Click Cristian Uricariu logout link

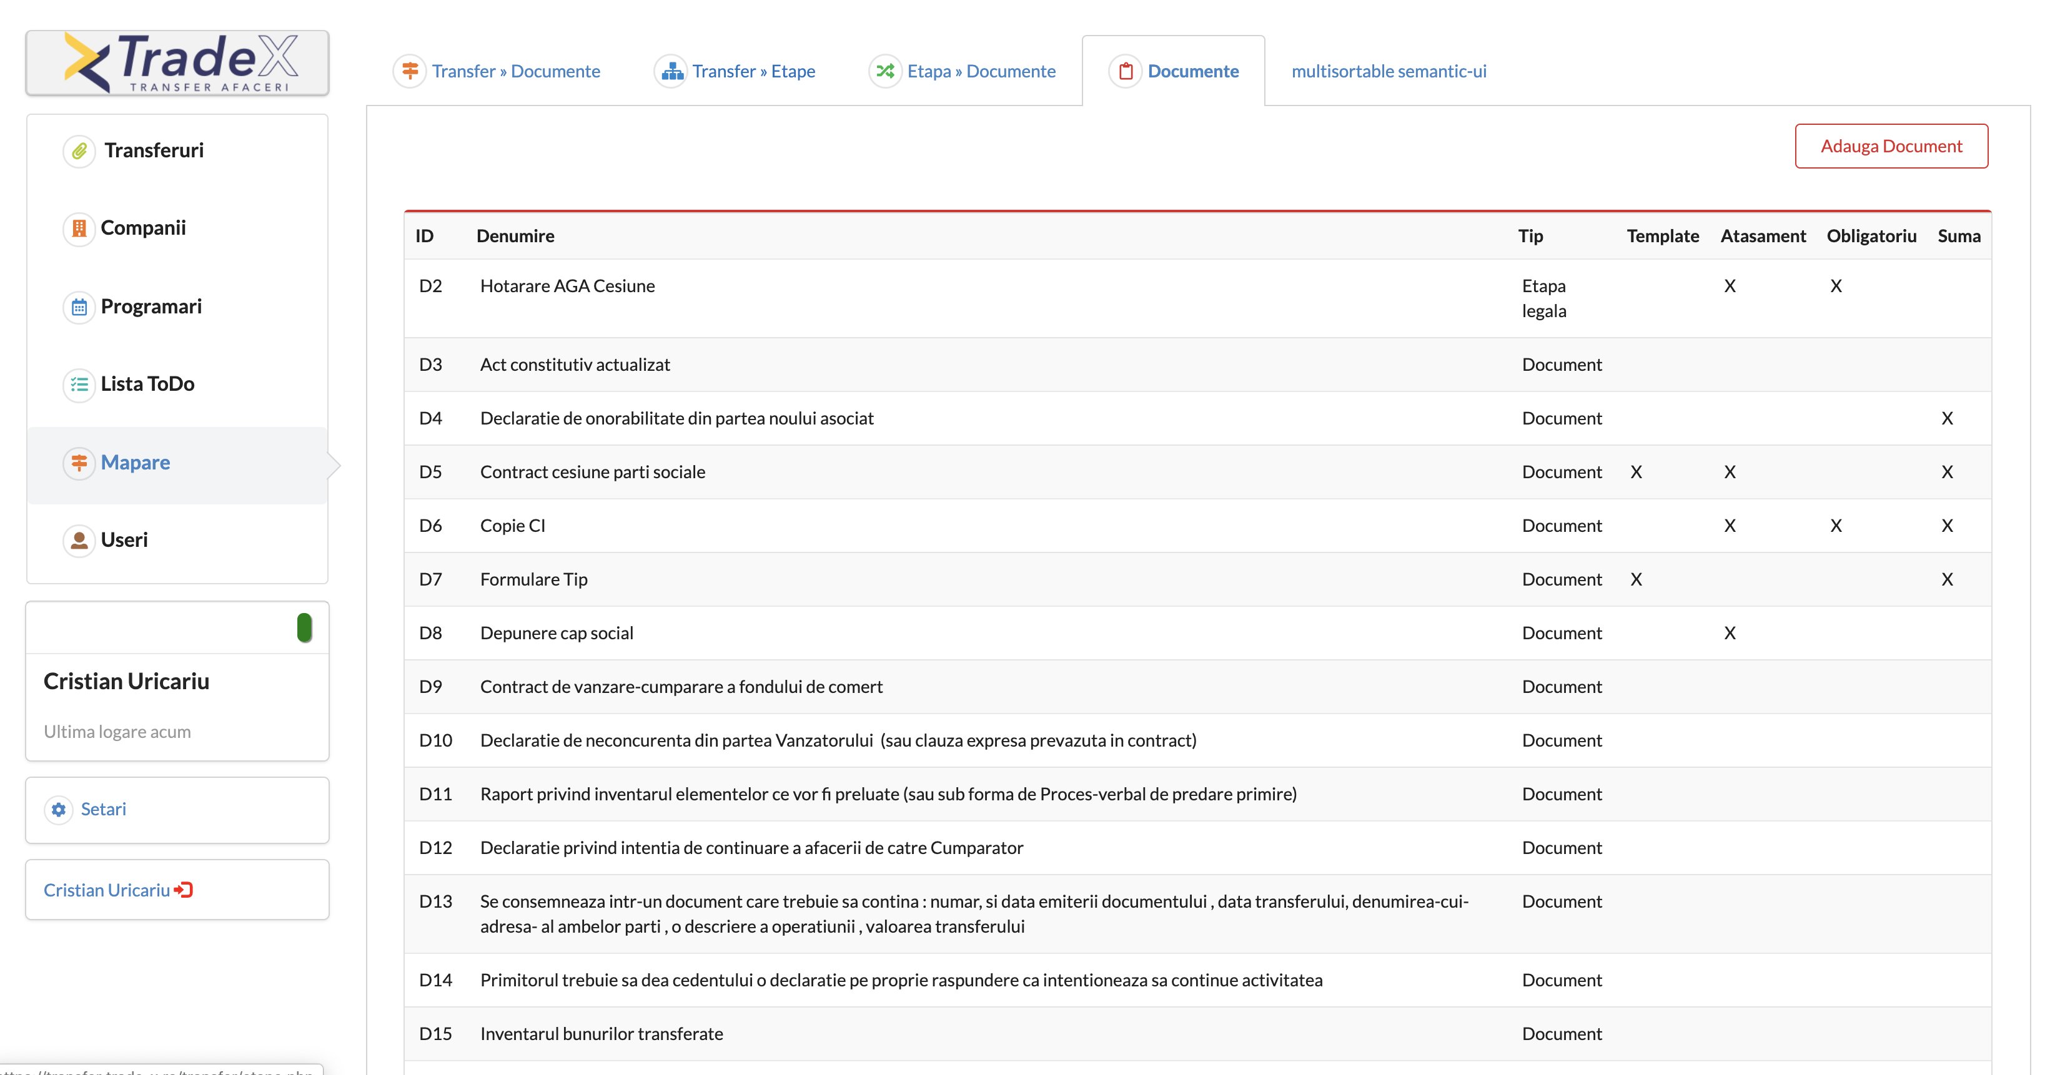[x=119, y=891]
